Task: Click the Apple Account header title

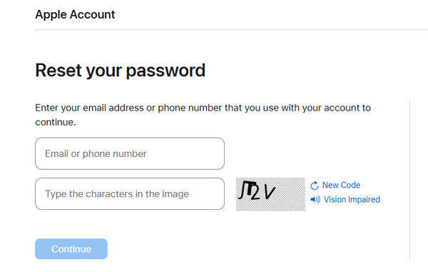Action: coord(75,14)
